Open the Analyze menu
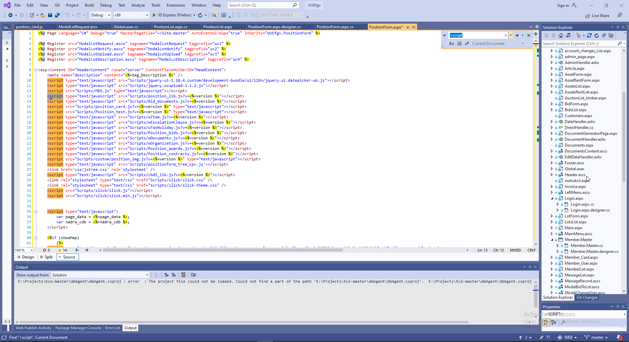 coord(138,5)
